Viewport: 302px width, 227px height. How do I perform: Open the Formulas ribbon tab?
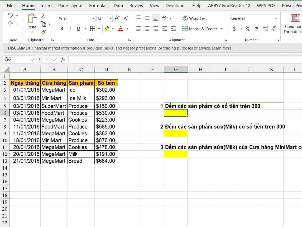98,6
